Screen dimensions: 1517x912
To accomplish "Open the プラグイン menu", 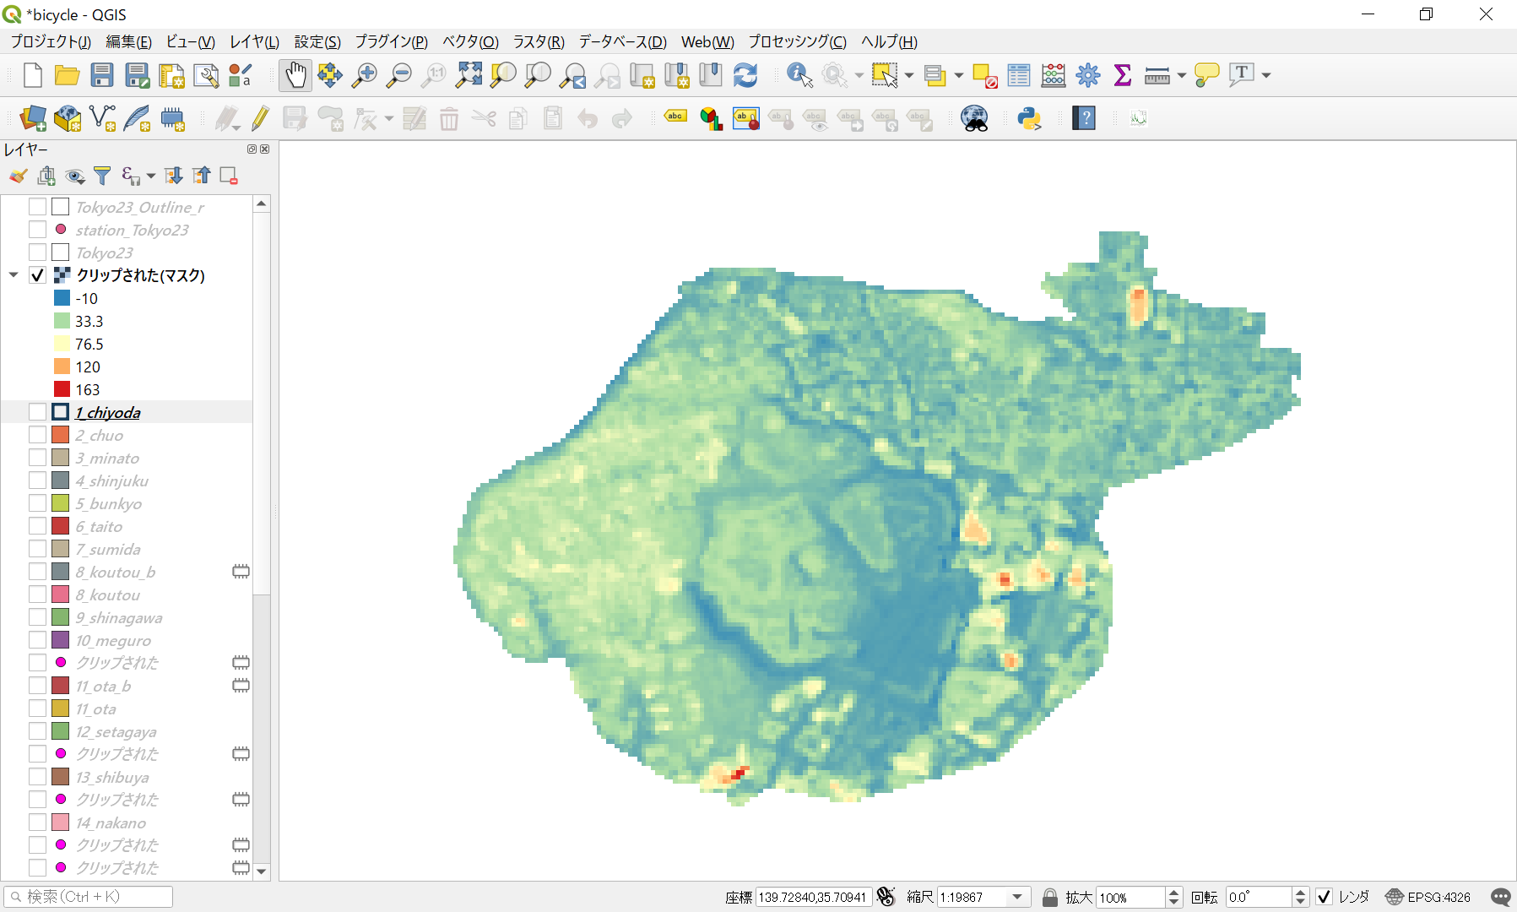I will [x=391, y=41].
